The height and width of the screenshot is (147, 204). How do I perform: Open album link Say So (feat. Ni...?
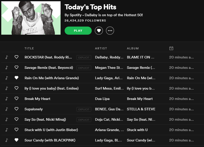click(x=141, y=120)
